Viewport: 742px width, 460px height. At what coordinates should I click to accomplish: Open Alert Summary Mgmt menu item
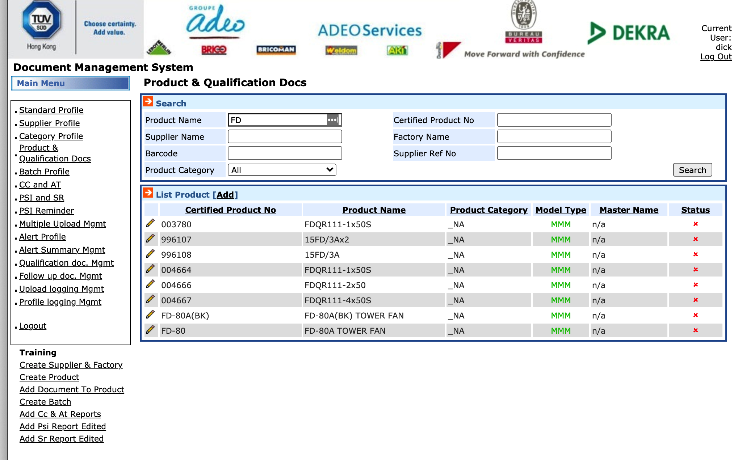pyautogui.click(x=62, y=250)
